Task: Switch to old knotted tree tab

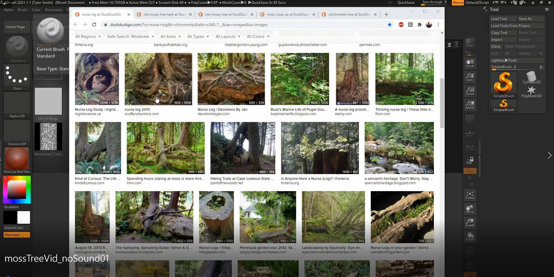Action: 348,14
